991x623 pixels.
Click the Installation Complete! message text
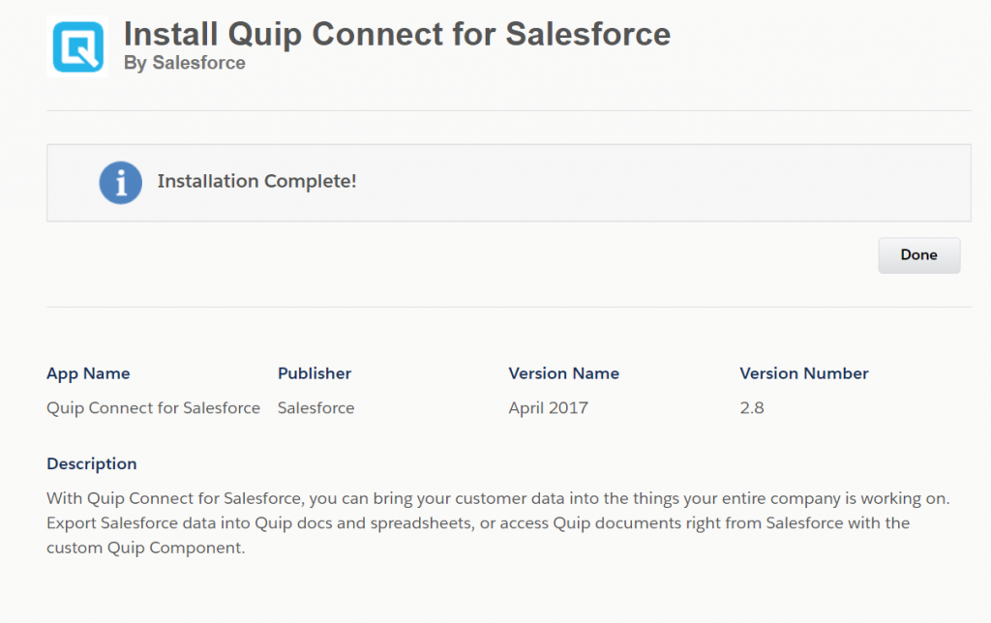[x=256, y=181]
